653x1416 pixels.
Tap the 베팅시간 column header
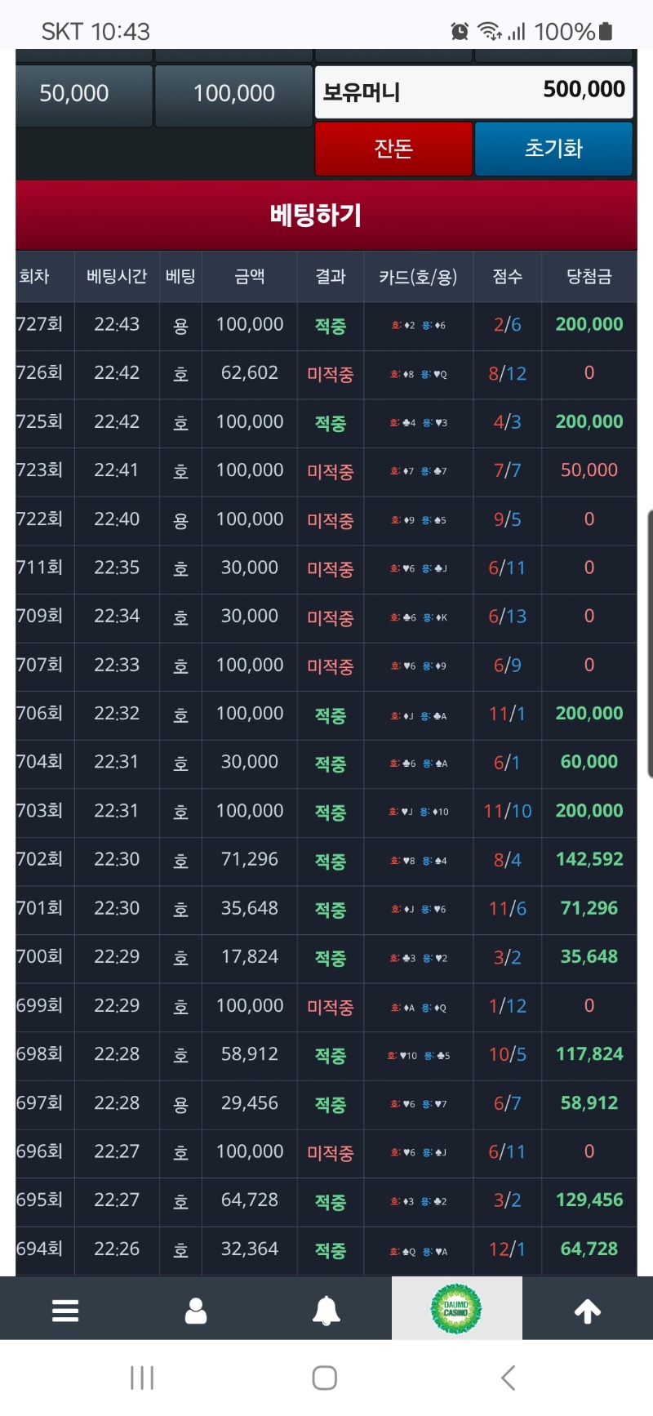pyautogui.click(x=117, y=277)
